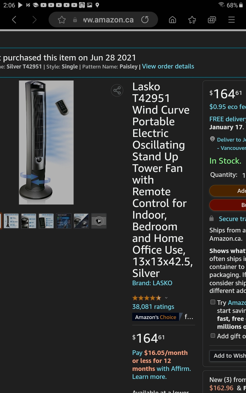Reload the amazon.ca page

coord(145,20)
